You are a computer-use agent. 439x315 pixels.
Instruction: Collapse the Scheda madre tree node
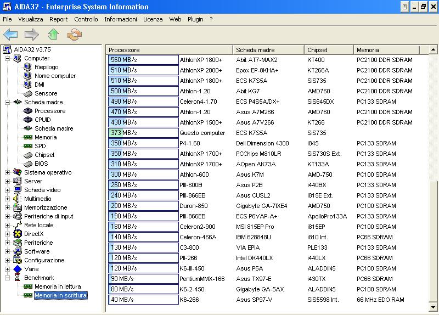8,102
